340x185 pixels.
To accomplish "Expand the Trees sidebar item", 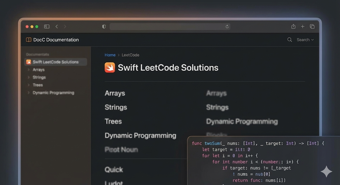I will [29, 85].
